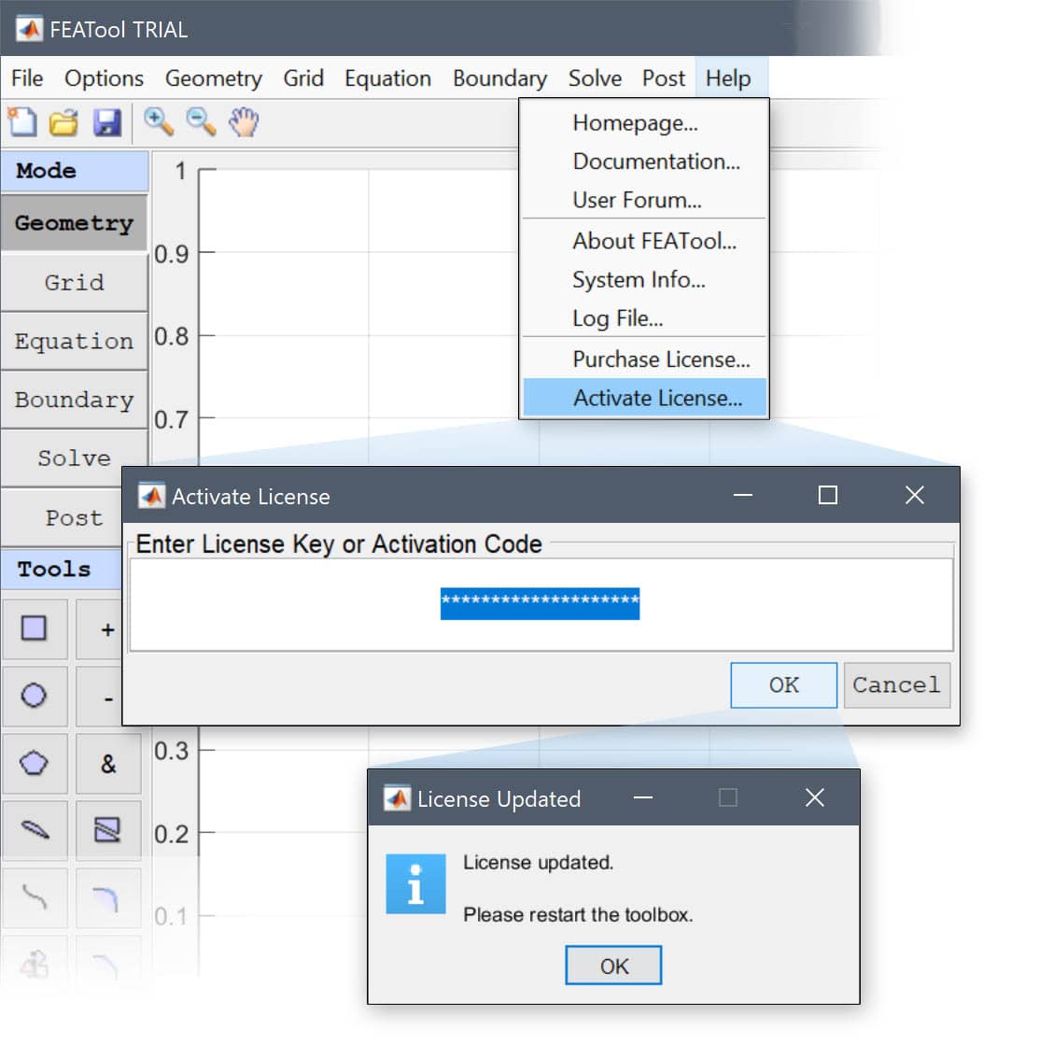
Task: Select the rectangle geometry drawing tool
Action: point(35,629)
